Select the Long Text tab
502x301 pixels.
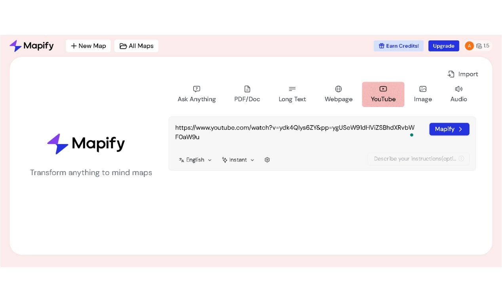pos(292,94)
